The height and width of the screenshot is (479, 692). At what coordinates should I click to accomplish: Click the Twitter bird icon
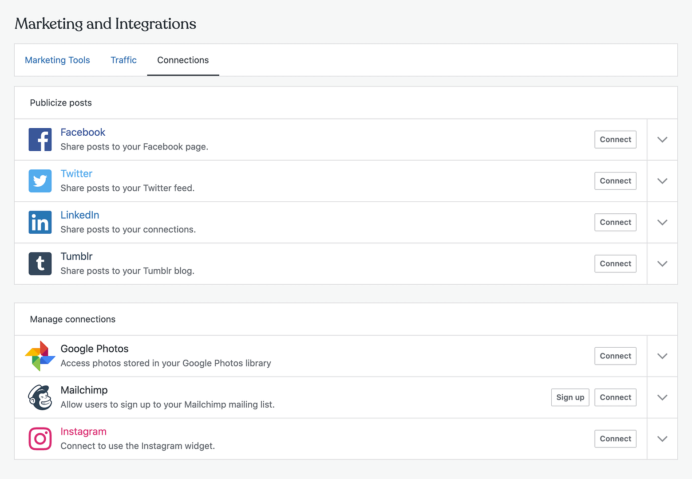[x=40, y=181]
